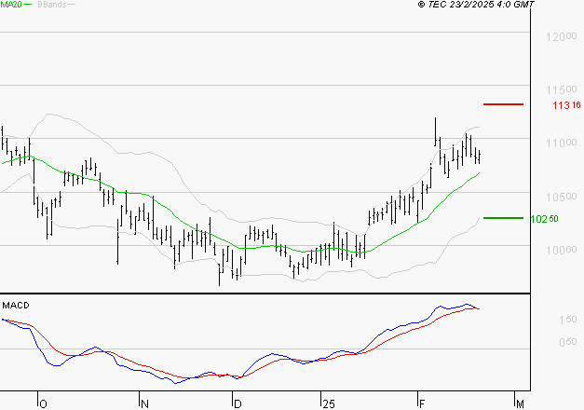584x410 pixels.
Task: Click the 100.00 price axis label
Action: coord(562,250)
